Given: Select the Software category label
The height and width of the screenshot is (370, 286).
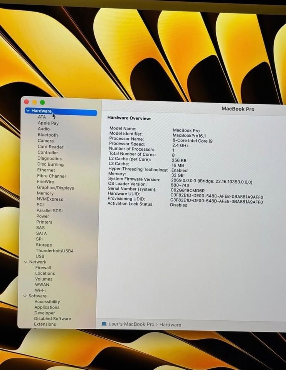Looking at the screenshot, I should (37, 296).
